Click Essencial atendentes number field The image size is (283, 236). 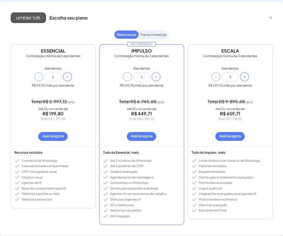tap(53, 77)
